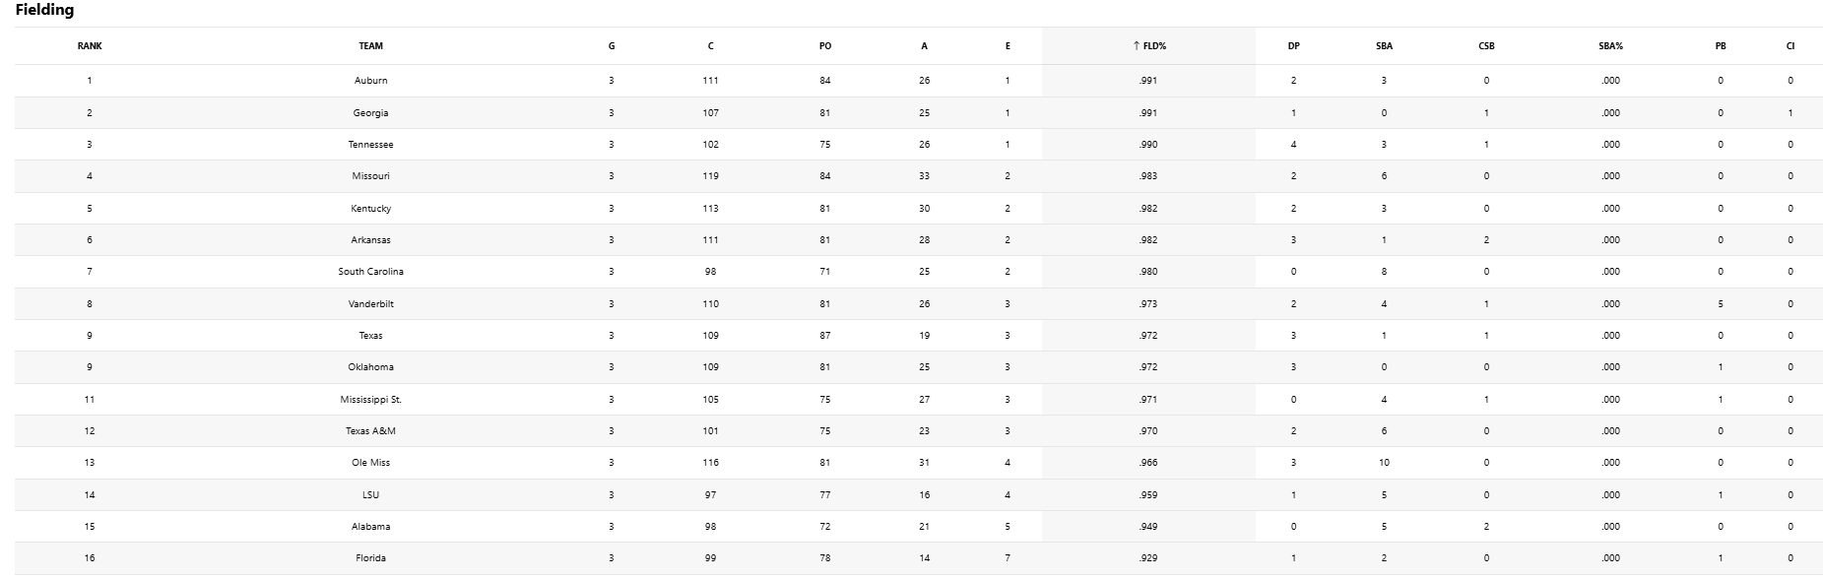The width and height of the screenshot is (1823, 579).
Task: Click the Texas A&M team name
Action: tap(370, 431)
